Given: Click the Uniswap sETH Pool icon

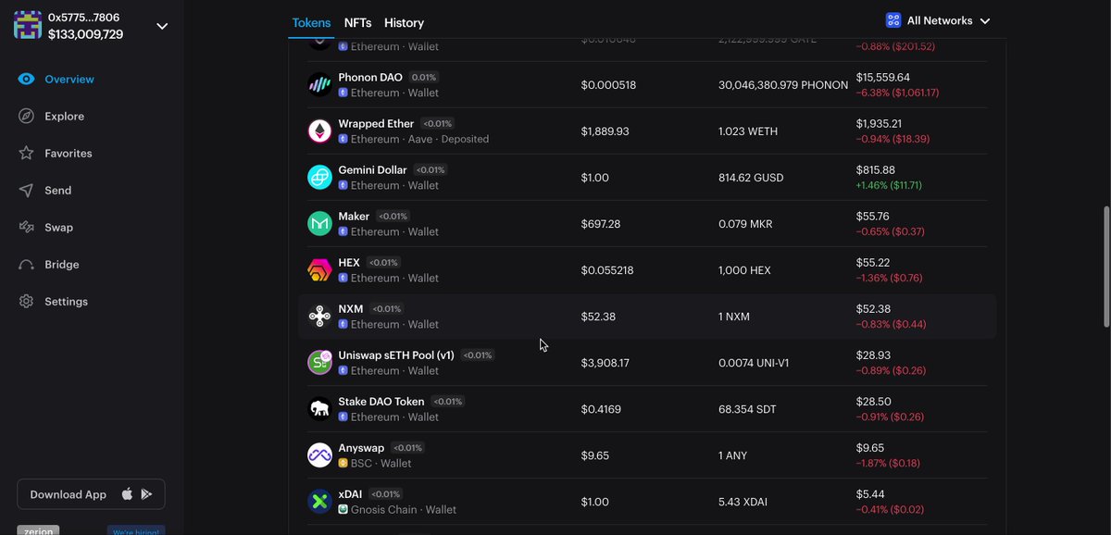Looking at the screenshot, I should tap(319, 363).
